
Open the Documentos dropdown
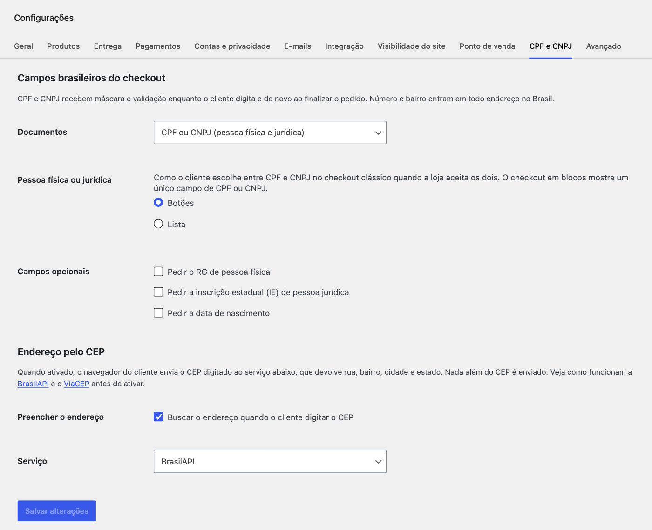click(x=270, y=132)
